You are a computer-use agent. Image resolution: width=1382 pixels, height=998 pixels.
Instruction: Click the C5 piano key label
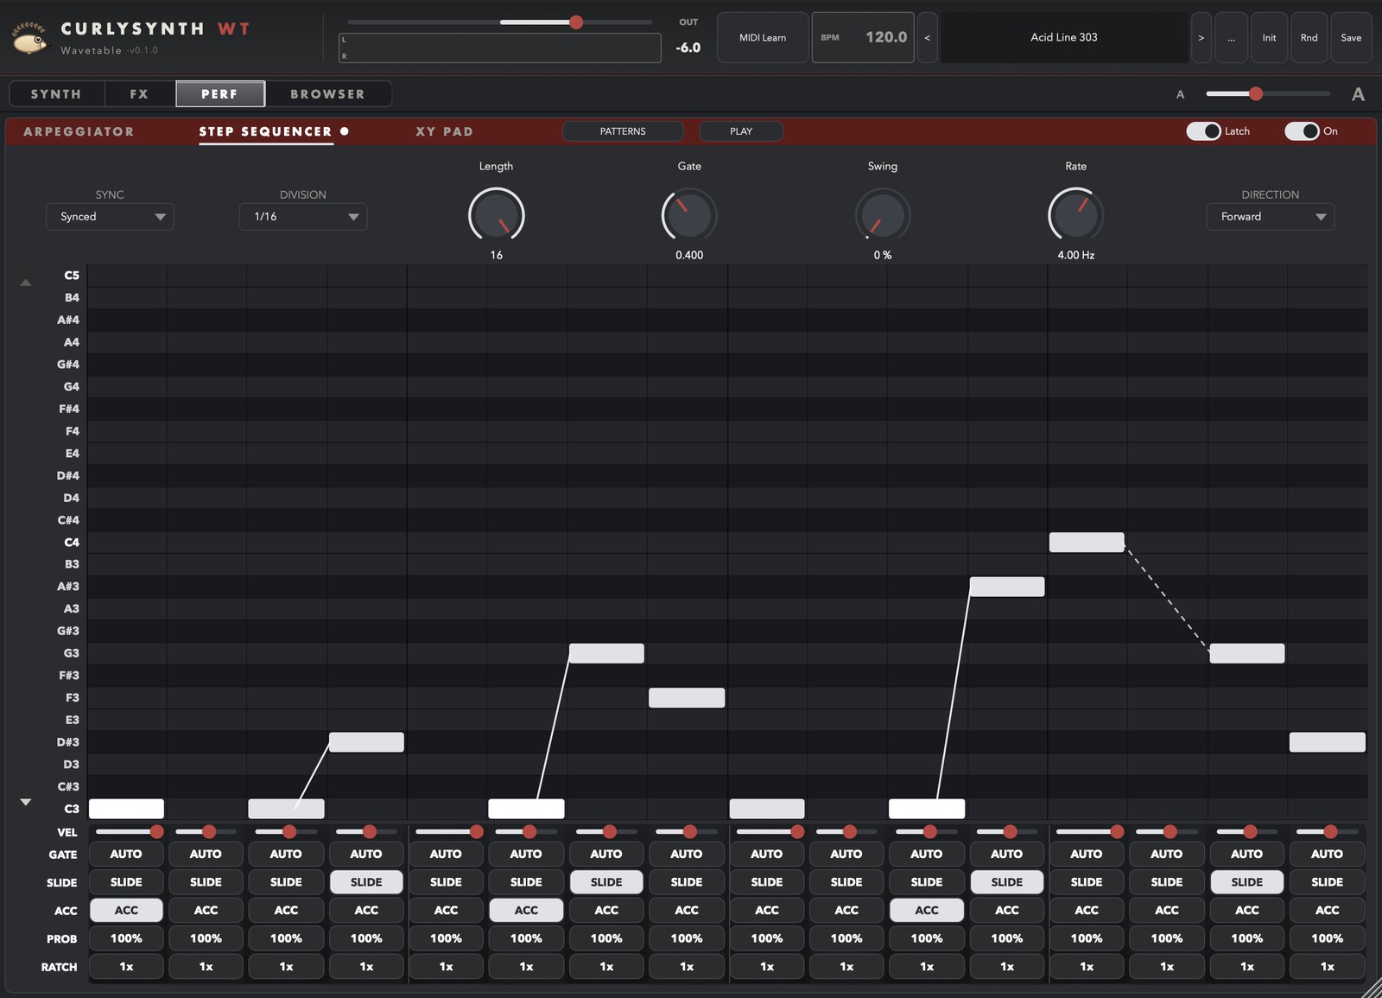tap(71, 276)
